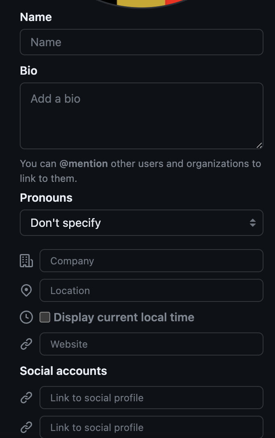Image resolution: width=275 pixels, height=438 pixels.
Task: Focus the first Link to social profile field
Action: pos(151,398)
